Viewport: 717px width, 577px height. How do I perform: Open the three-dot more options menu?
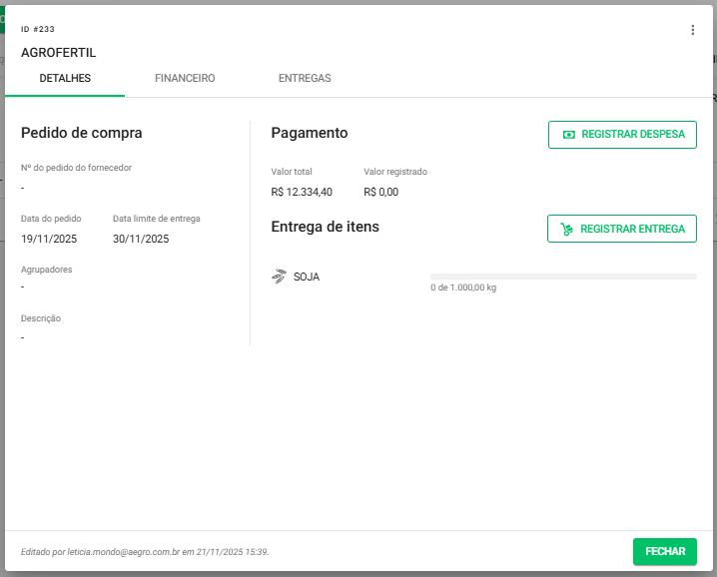point(693,30)
